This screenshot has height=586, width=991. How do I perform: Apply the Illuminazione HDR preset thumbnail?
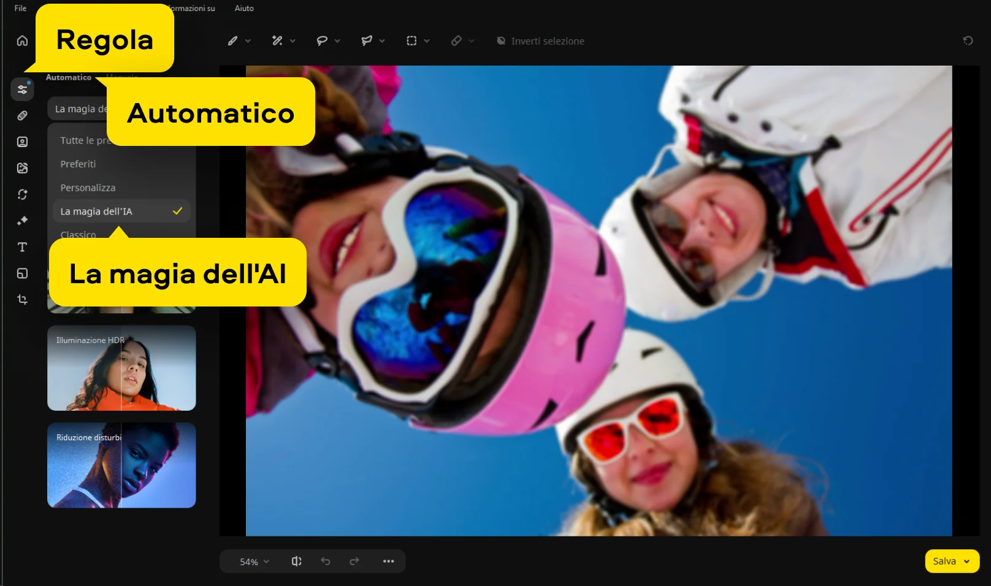coord(121,368)
